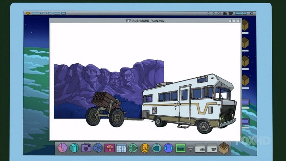Open the blue headphones face dock icon

coord(168,148)
